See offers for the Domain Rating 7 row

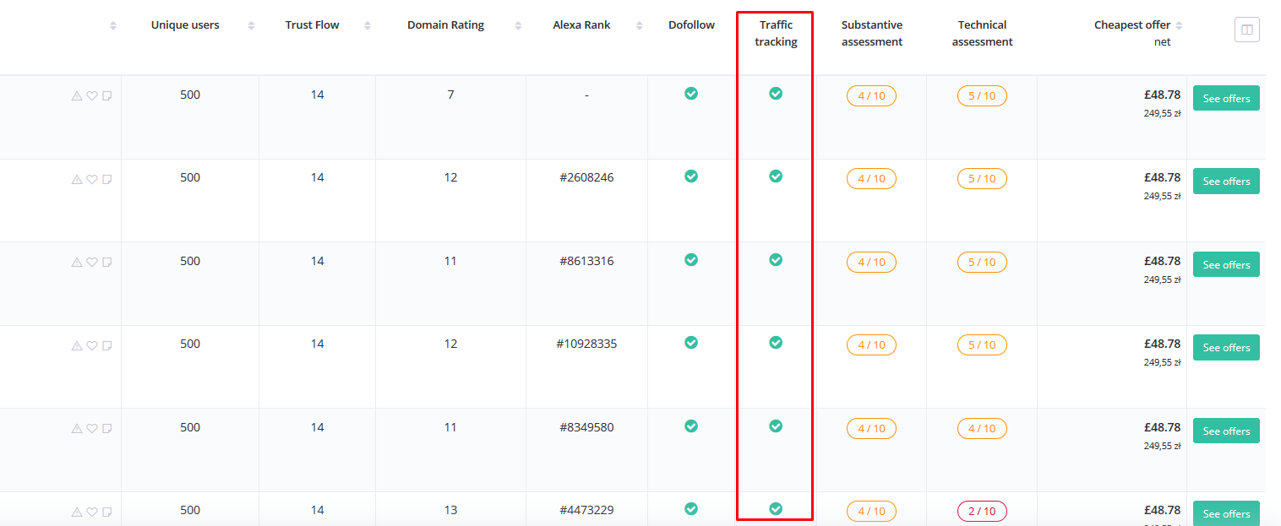pyautogui.click(x=1225, y=99)
